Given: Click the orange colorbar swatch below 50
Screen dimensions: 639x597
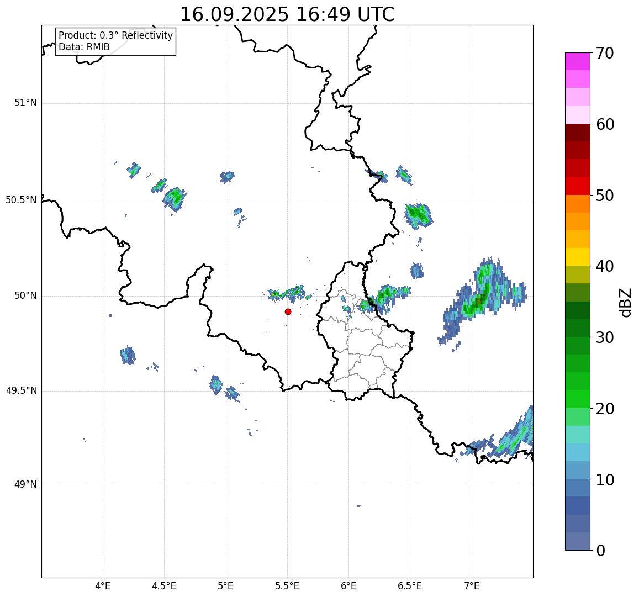Looking at the screenshot, I should 578,204.
